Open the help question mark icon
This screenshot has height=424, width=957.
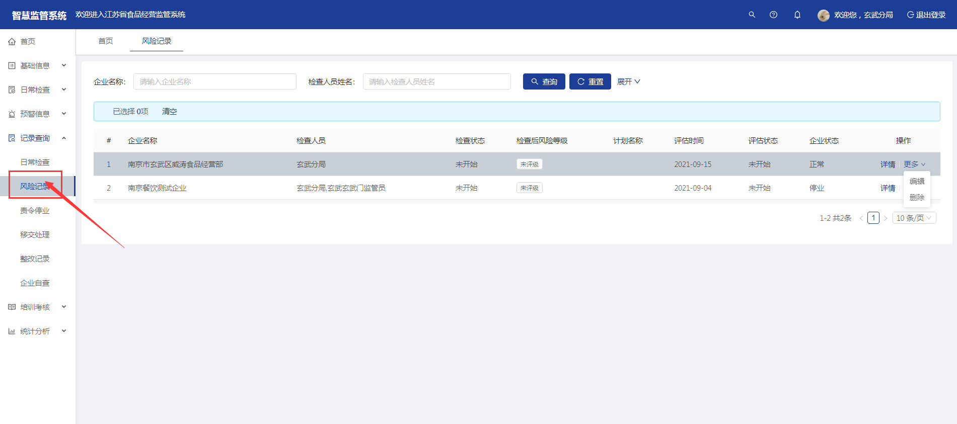coord(773,15)
